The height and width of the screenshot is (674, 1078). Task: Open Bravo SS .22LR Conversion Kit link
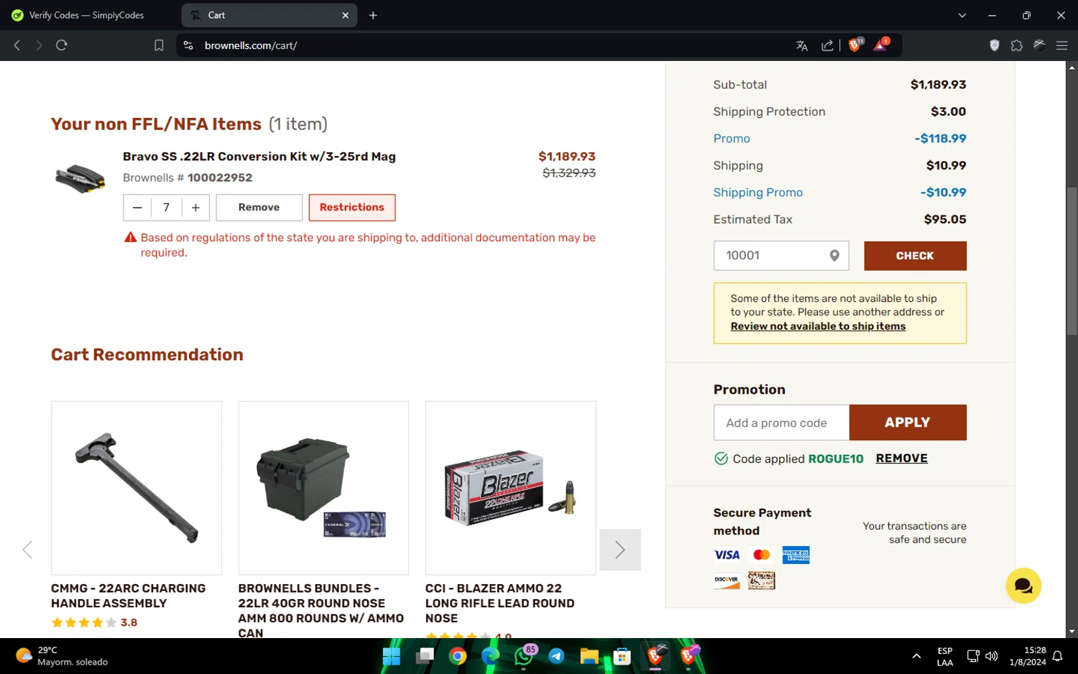(x=259, y=157)
